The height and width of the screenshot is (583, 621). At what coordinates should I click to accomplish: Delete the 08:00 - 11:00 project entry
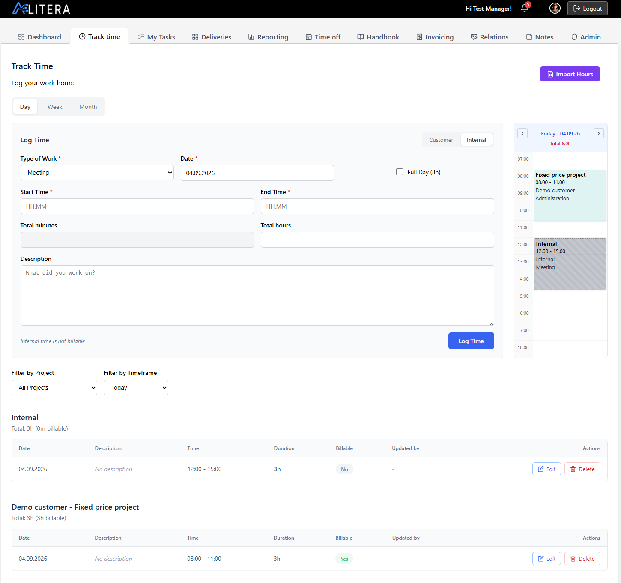click(582, 559)
